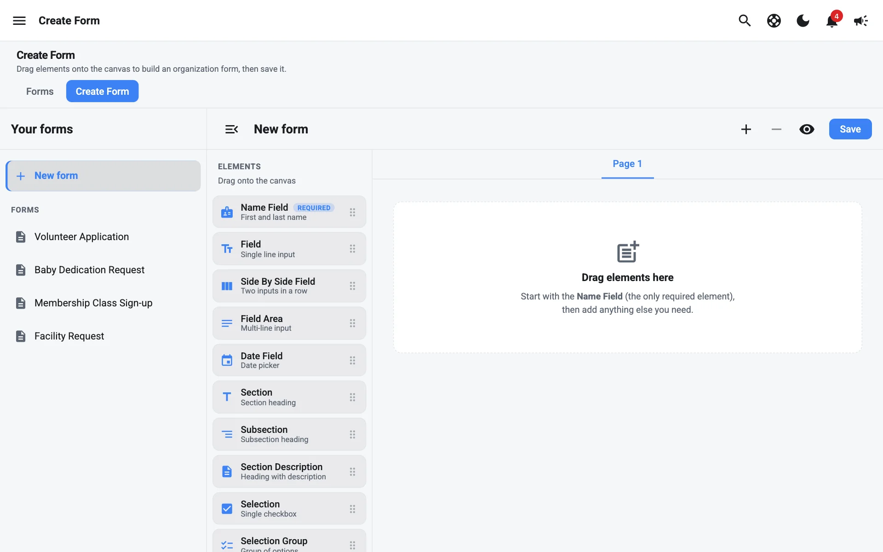883x552 pixels.
Task: Open Volunteer Application form
Action: [103, 237]
